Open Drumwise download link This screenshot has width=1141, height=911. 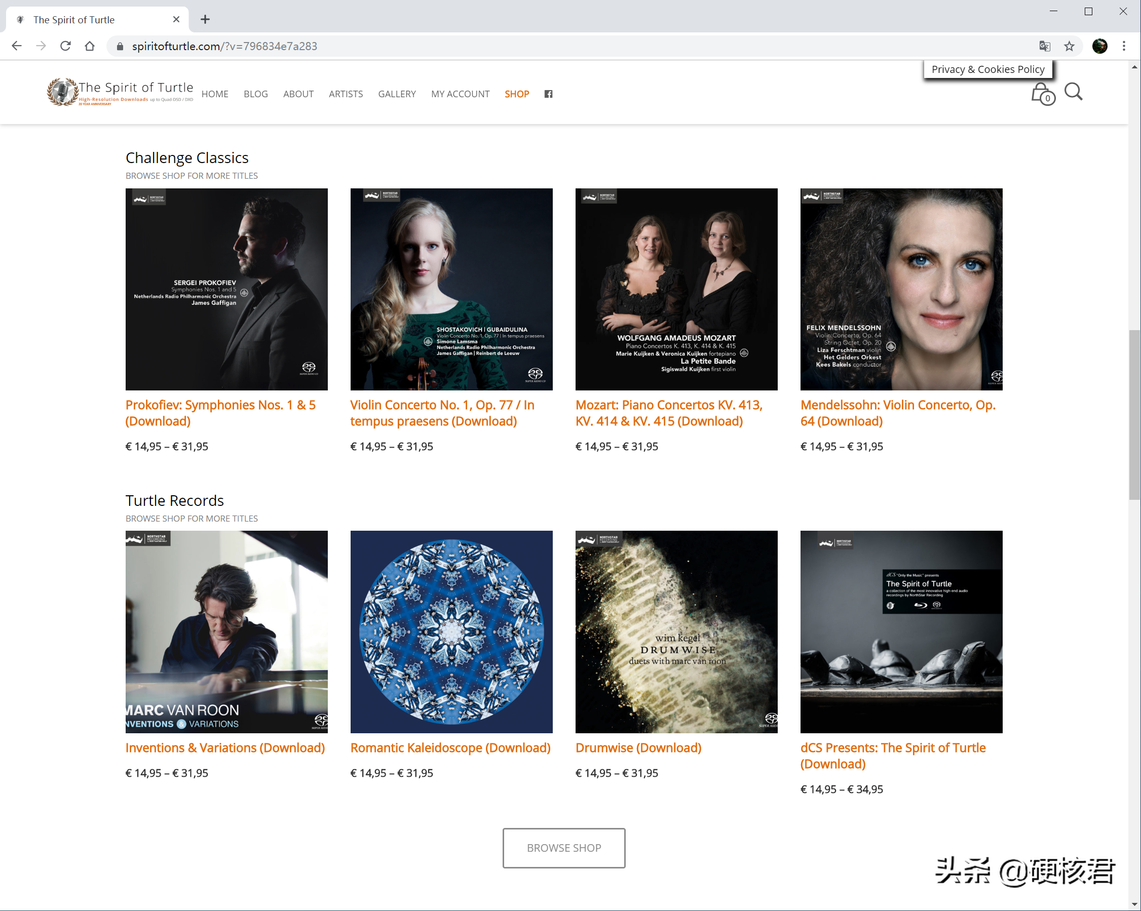point(638,747)
